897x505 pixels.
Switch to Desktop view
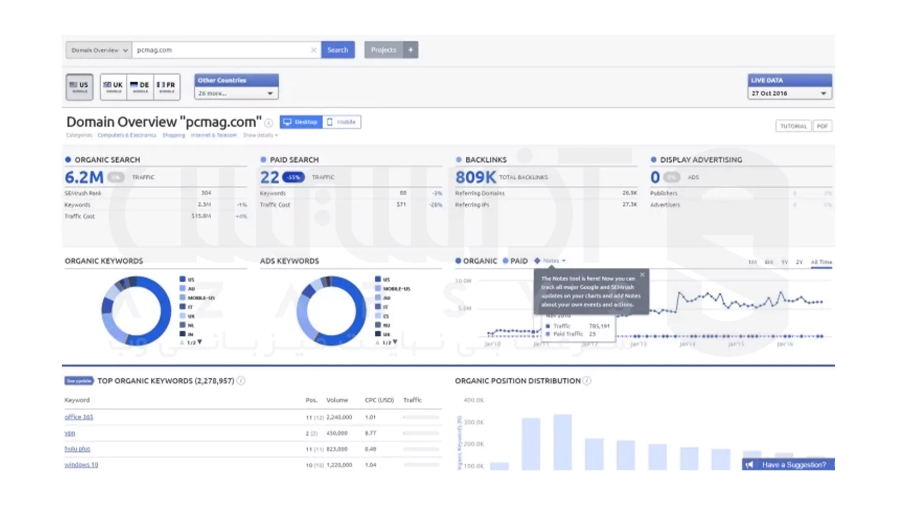[x=301, y=122]
